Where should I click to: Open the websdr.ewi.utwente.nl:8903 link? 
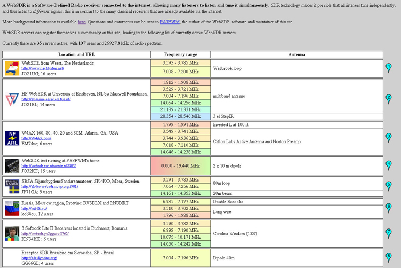click(49, 166)
